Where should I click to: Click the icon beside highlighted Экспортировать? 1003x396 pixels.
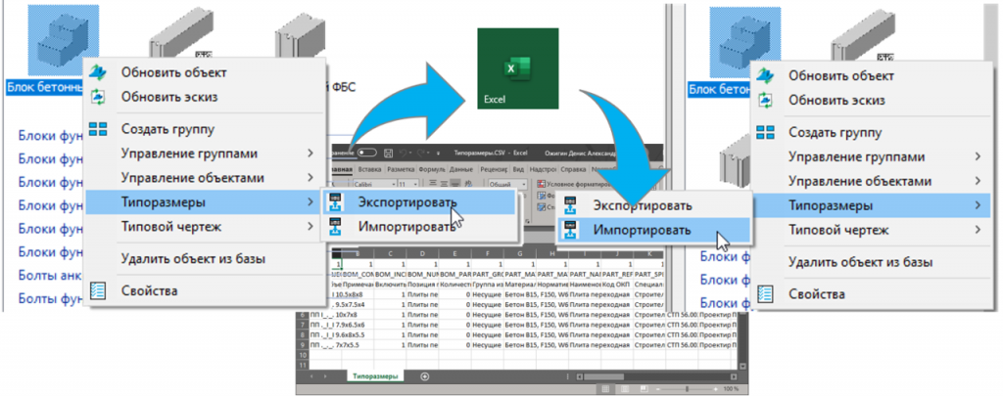[x=336, y=203]
